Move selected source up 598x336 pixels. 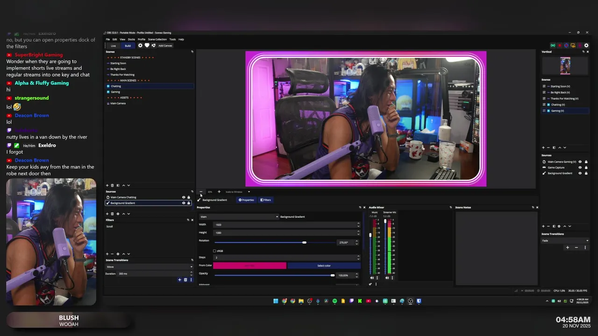(x=123, y=214)
